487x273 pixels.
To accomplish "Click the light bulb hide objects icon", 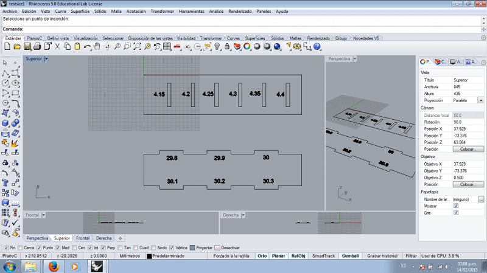I will pyautogui.click(x=217, y=47).
